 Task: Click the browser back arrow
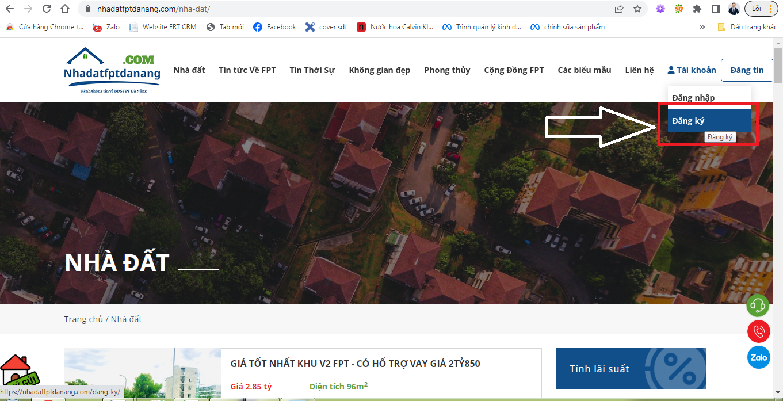pos(10,9)
